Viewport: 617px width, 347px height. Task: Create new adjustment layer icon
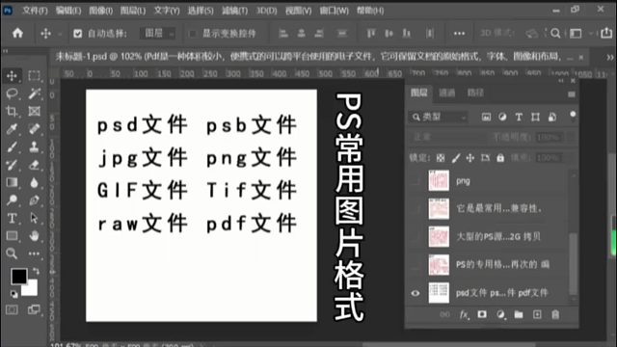[500, 314]
